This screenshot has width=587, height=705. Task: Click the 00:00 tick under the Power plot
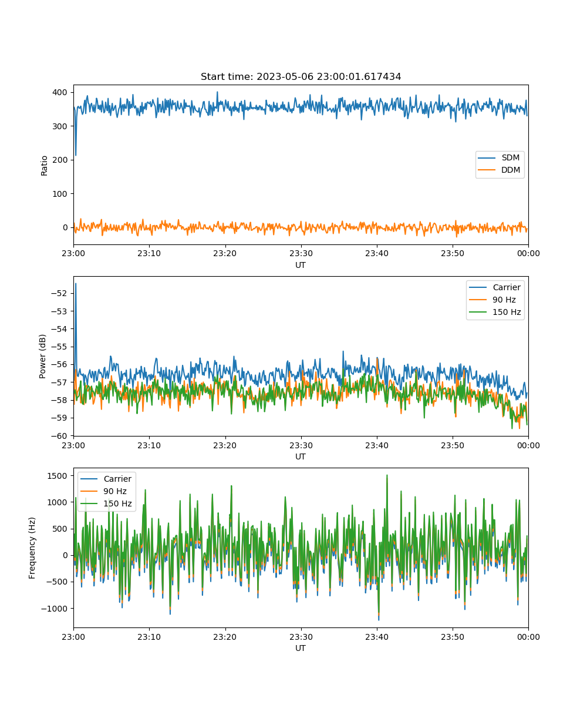[x=528, y=445]
